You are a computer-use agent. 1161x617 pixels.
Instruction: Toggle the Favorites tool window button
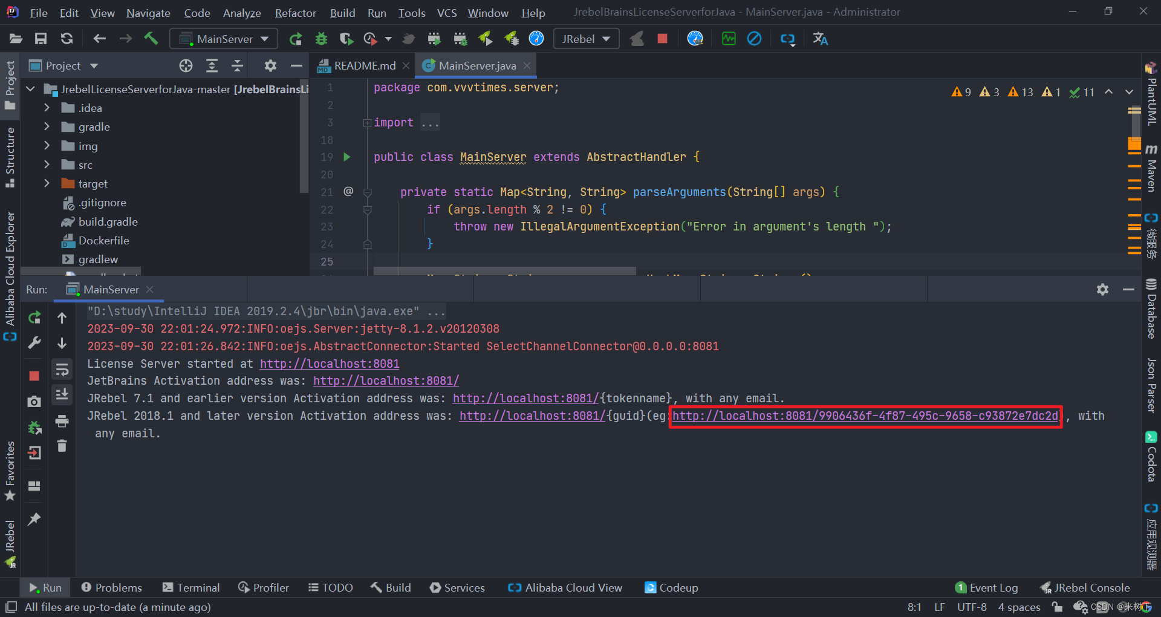pyautogui.click(x=10, y=471)
